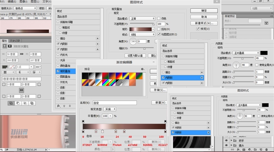Select the rainbow spectrum gradient preset thumbnail

106,83
